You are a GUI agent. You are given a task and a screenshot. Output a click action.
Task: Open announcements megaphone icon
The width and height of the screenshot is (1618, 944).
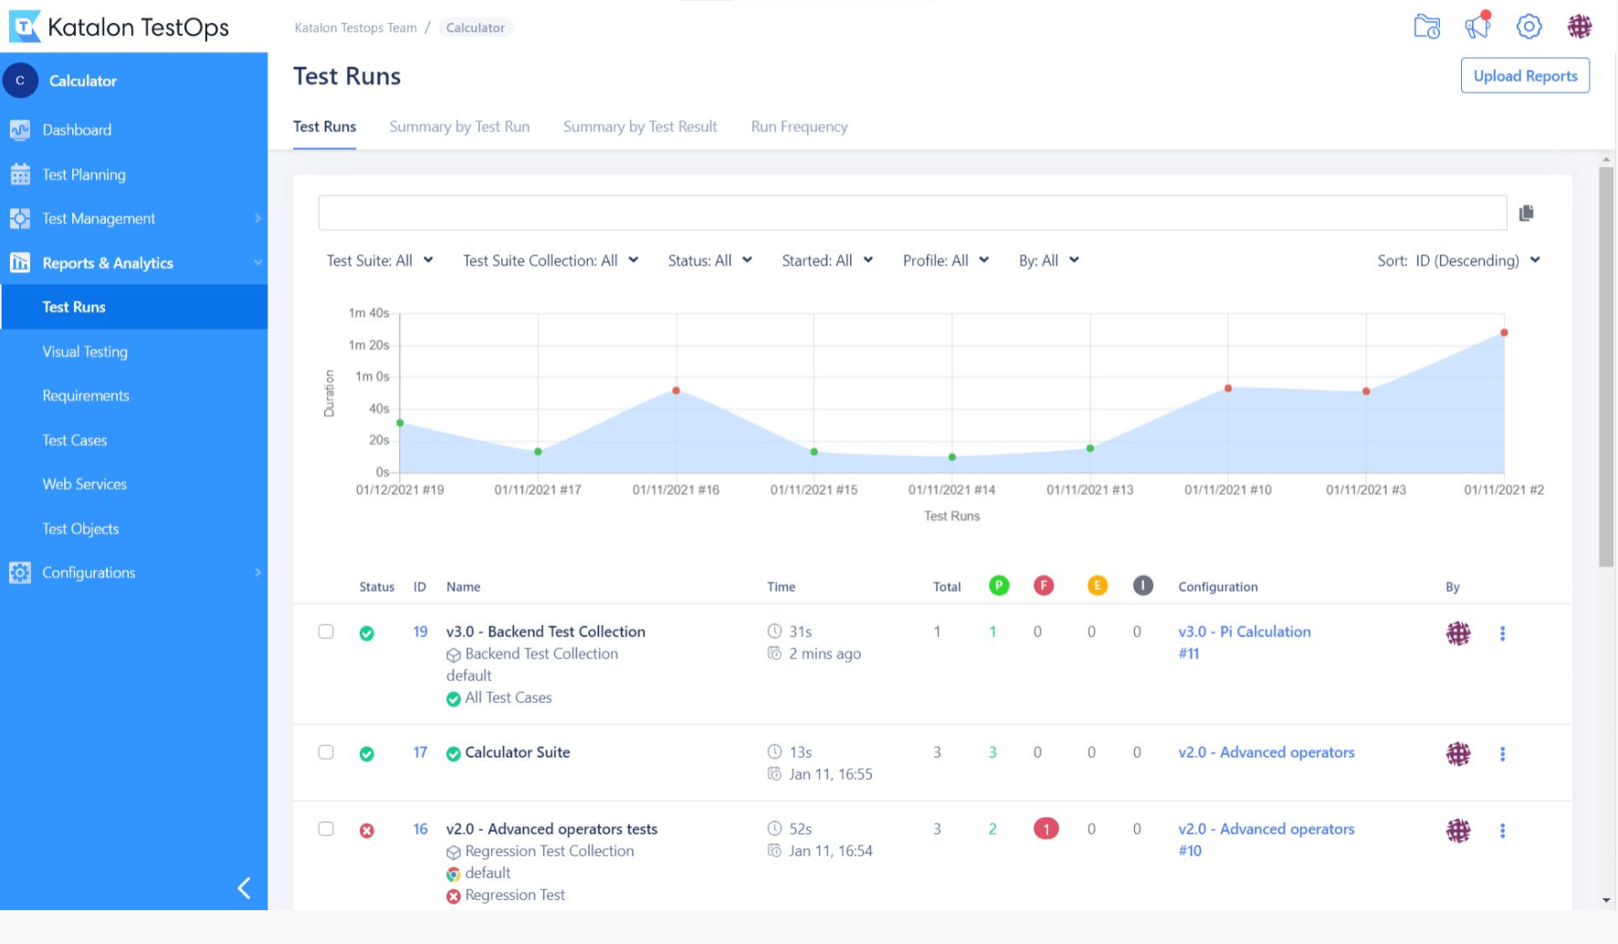point(1478,26)
